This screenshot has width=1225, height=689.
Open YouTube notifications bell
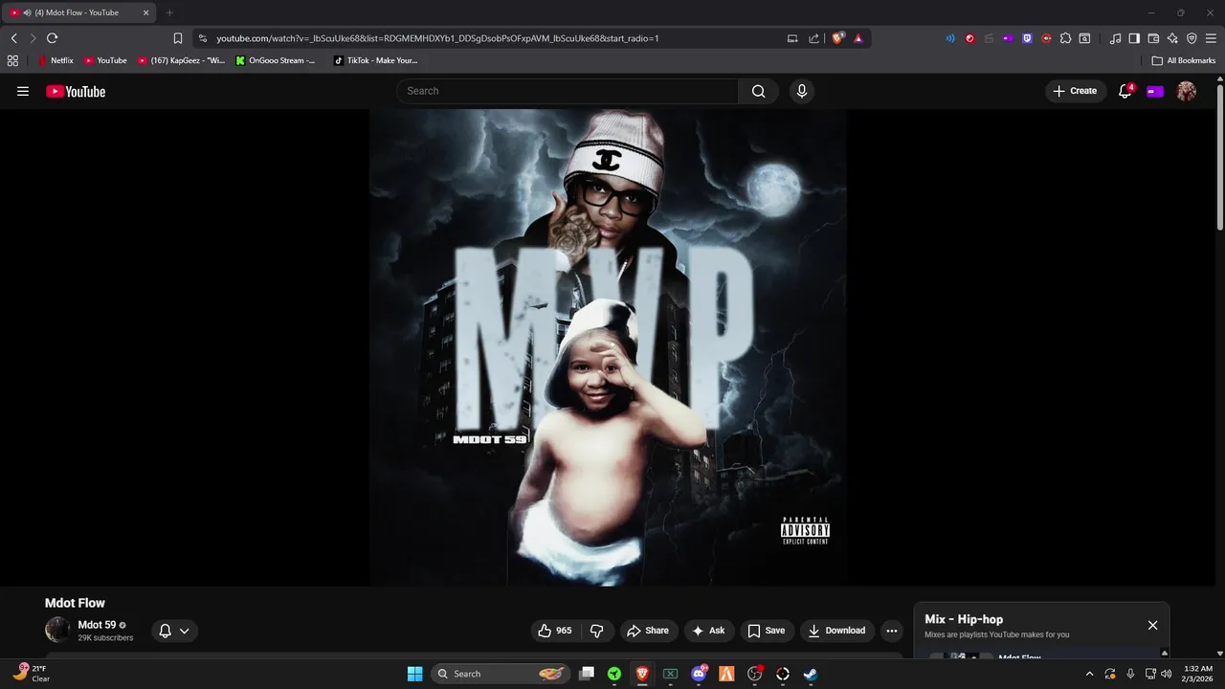(1125, 91)
